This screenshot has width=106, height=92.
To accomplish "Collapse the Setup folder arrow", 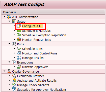I will 10,21.
